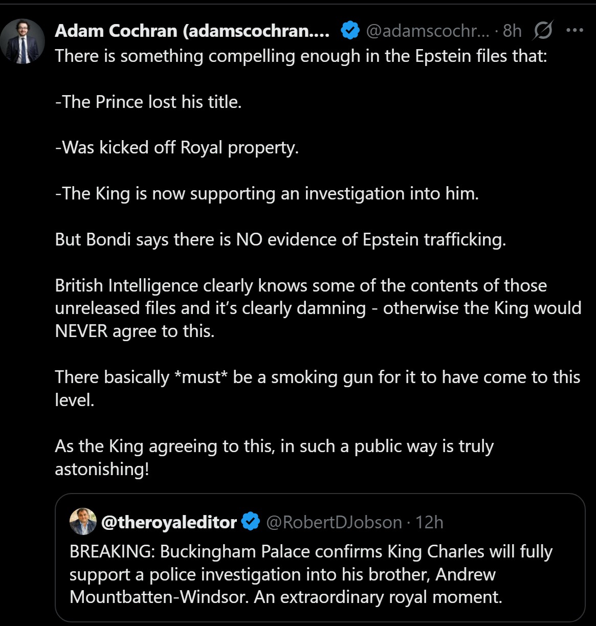
Task: Open the Adam Cochran display name link
Action: (192, 31)
